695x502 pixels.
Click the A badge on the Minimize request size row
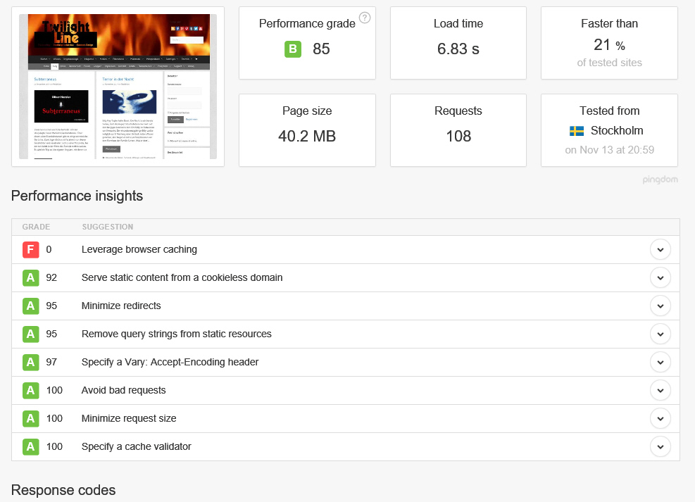point(30,418)
